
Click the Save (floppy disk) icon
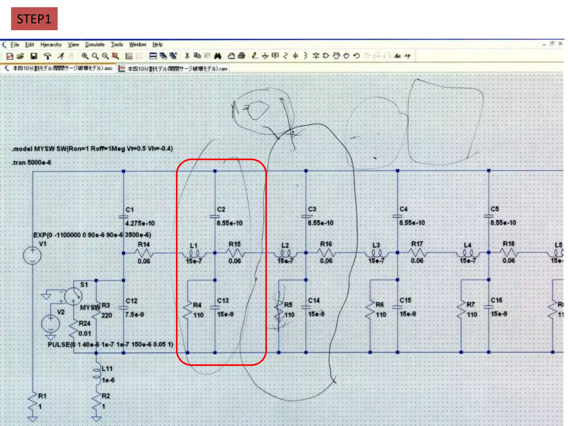tap(34, 56)
